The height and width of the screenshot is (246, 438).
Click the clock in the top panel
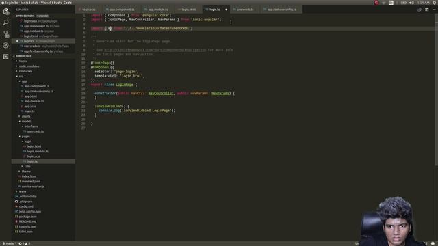[x=424, y=3]
